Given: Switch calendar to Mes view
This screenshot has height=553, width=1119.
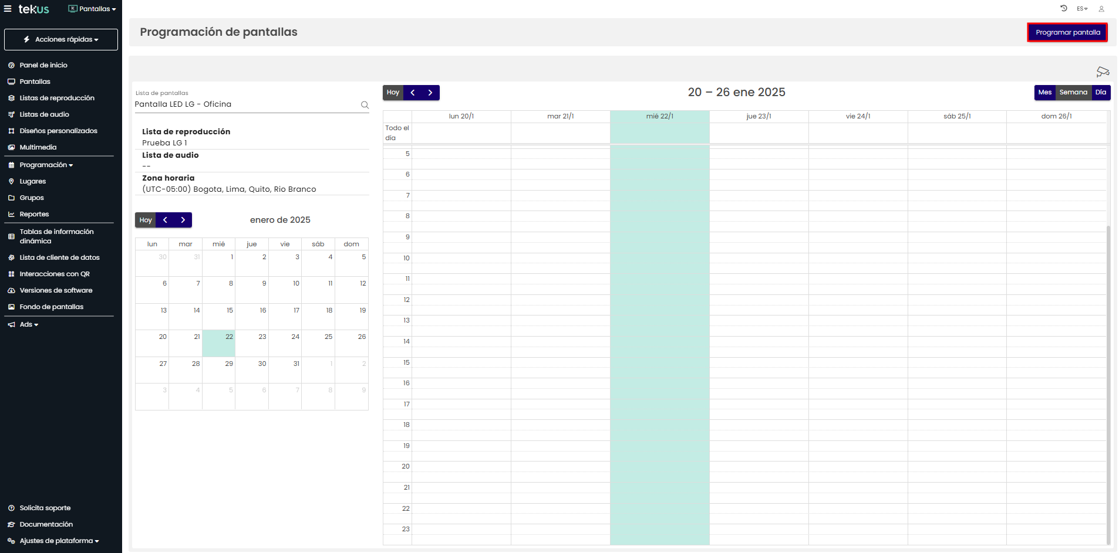Looking at the screenshot, I should tap(1044, 93).
